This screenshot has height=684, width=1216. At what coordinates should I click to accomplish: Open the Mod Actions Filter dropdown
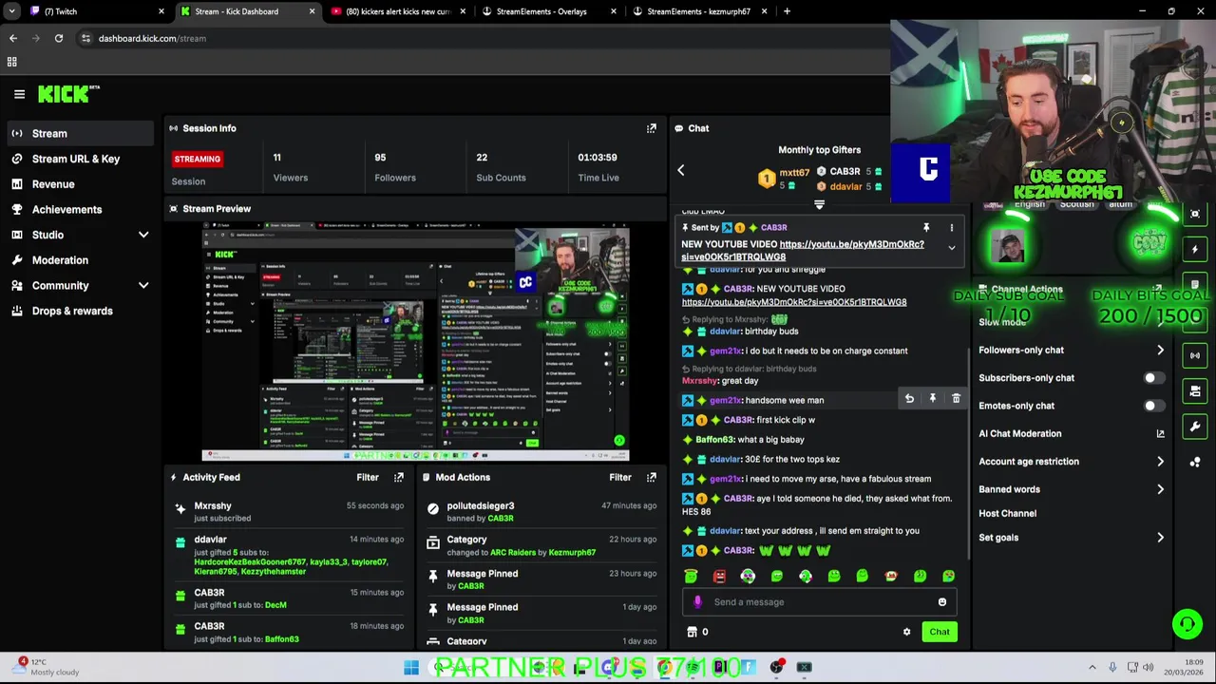pos(620,478)
